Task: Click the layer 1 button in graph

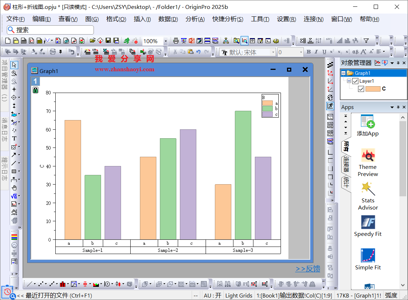Action: click(x=35, y=81)
